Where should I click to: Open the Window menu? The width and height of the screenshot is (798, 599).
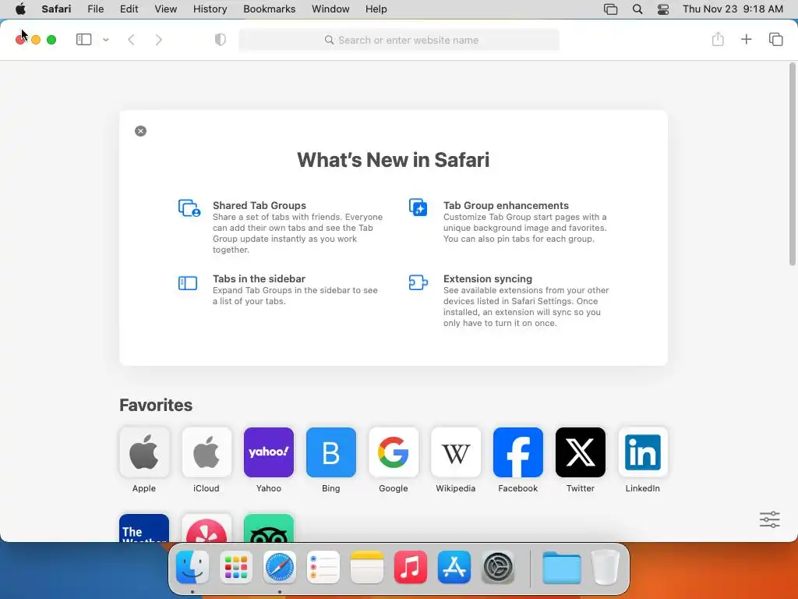[x=330, y=9]
